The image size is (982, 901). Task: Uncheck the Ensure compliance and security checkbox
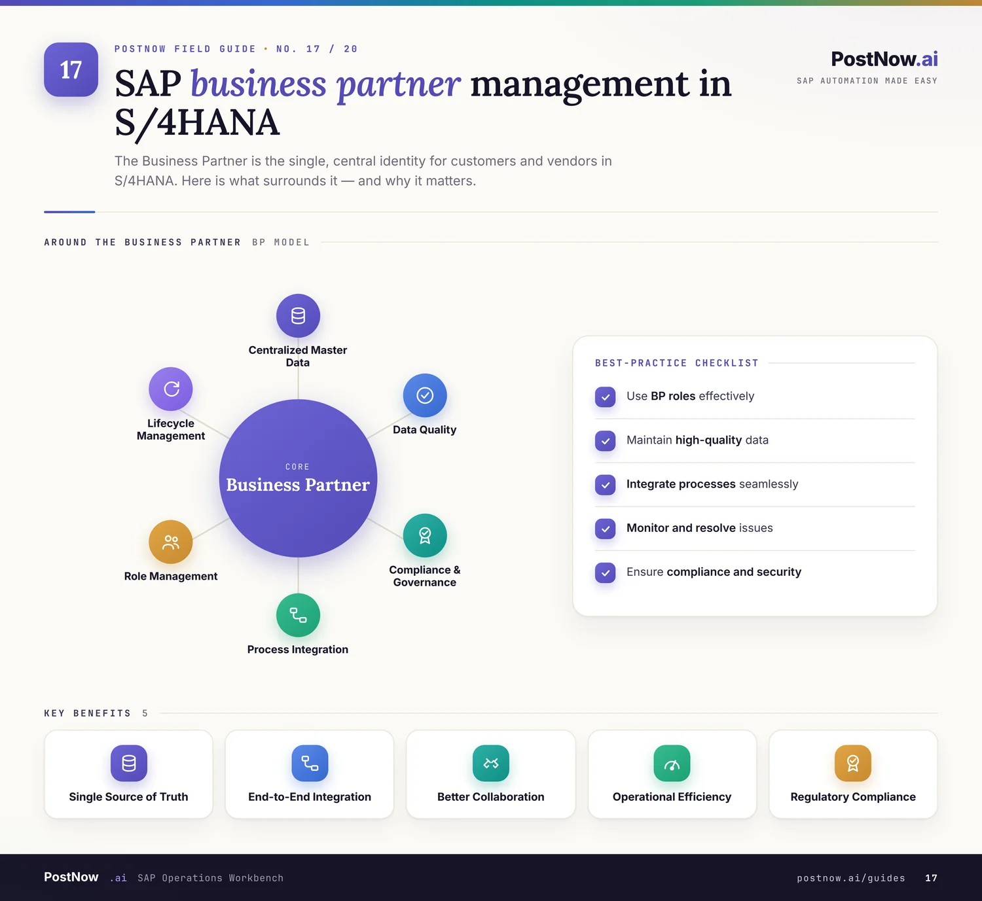tap(606, 572)
